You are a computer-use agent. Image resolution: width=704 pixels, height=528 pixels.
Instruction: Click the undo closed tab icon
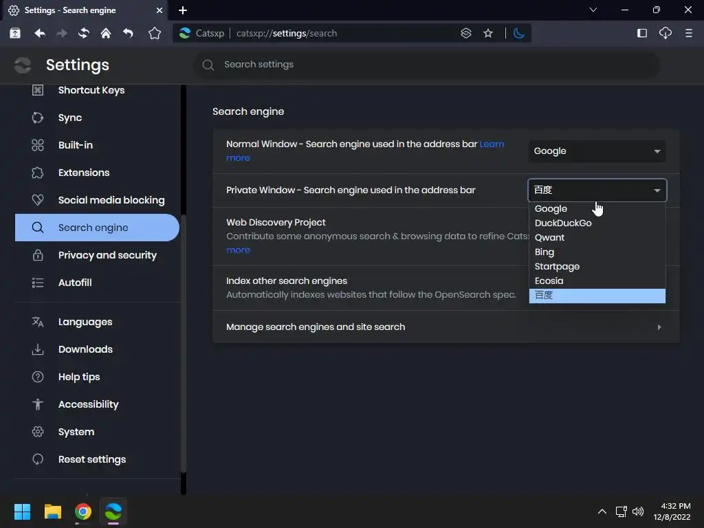128,33
